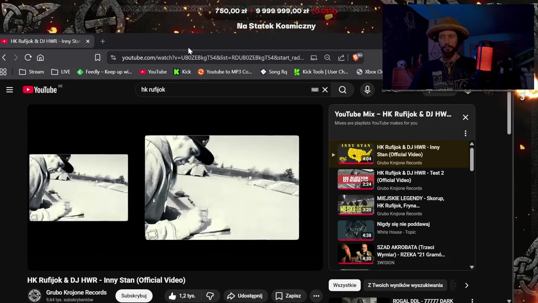Dislike the video with thumbs down

[210, 296]
